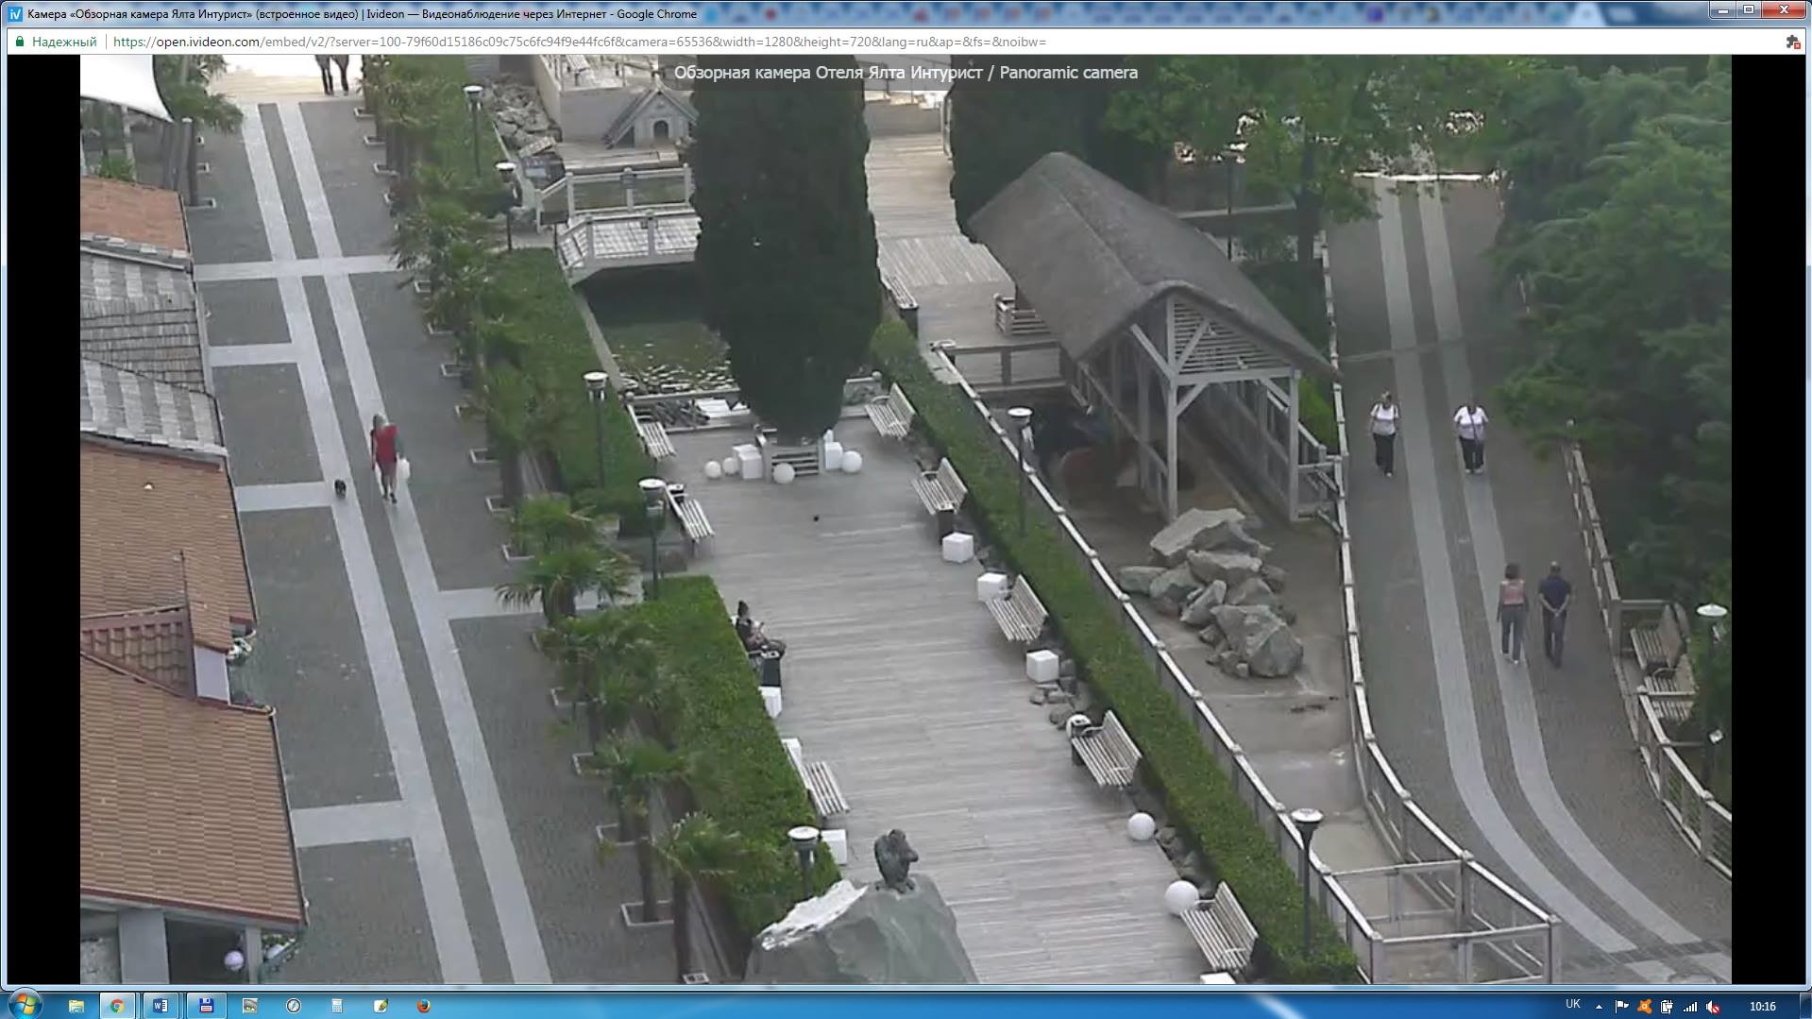Launch Firefox from the taskbar
The height and width of the screenshot is (1019, 1812).
pyautogui.click(x=424, y=1006)
